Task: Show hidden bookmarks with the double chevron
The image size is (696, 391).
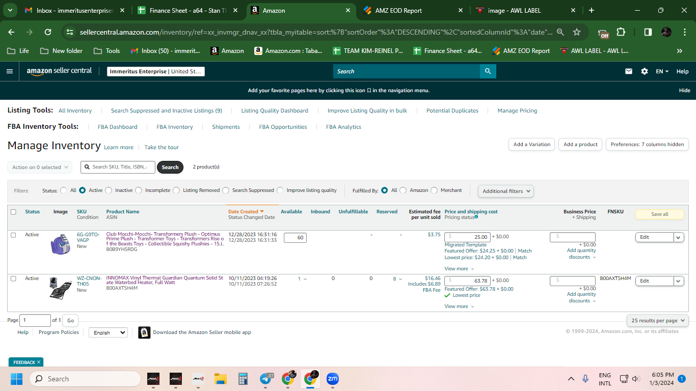Action: [x=680, y=51]
